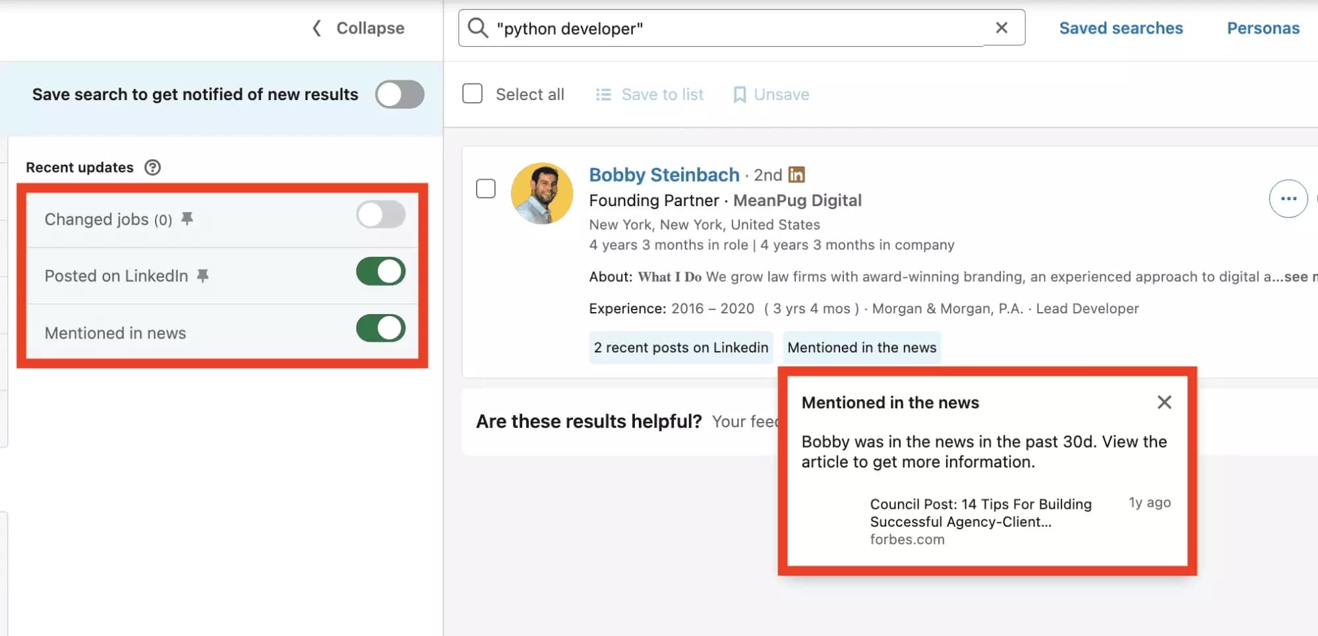This screenshot has height=636, width=1318.
Task: Open Saved searches
Action: [1120, 28]
